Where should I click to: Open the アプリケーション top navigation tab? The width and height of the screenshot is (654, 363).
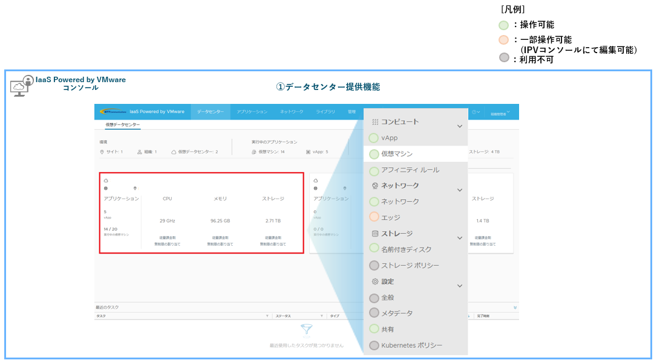tap(252, 112)
